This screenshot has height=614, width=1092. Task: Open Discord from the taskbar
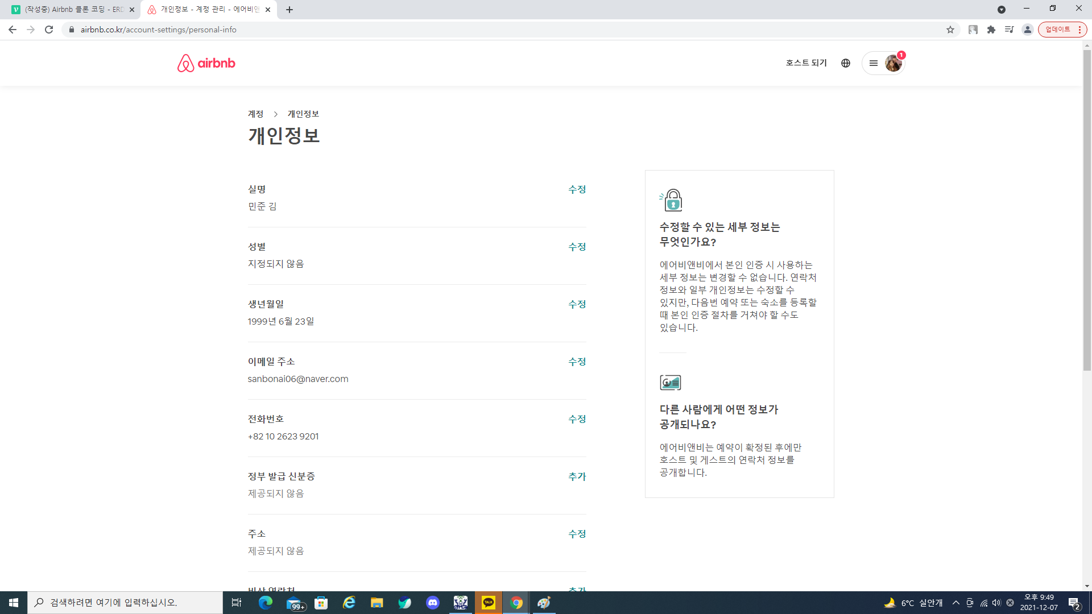[433, 603]
